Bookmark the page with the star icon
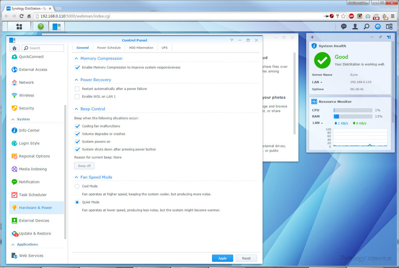Screen dimensions: 399x268 [x=343, y=16]
